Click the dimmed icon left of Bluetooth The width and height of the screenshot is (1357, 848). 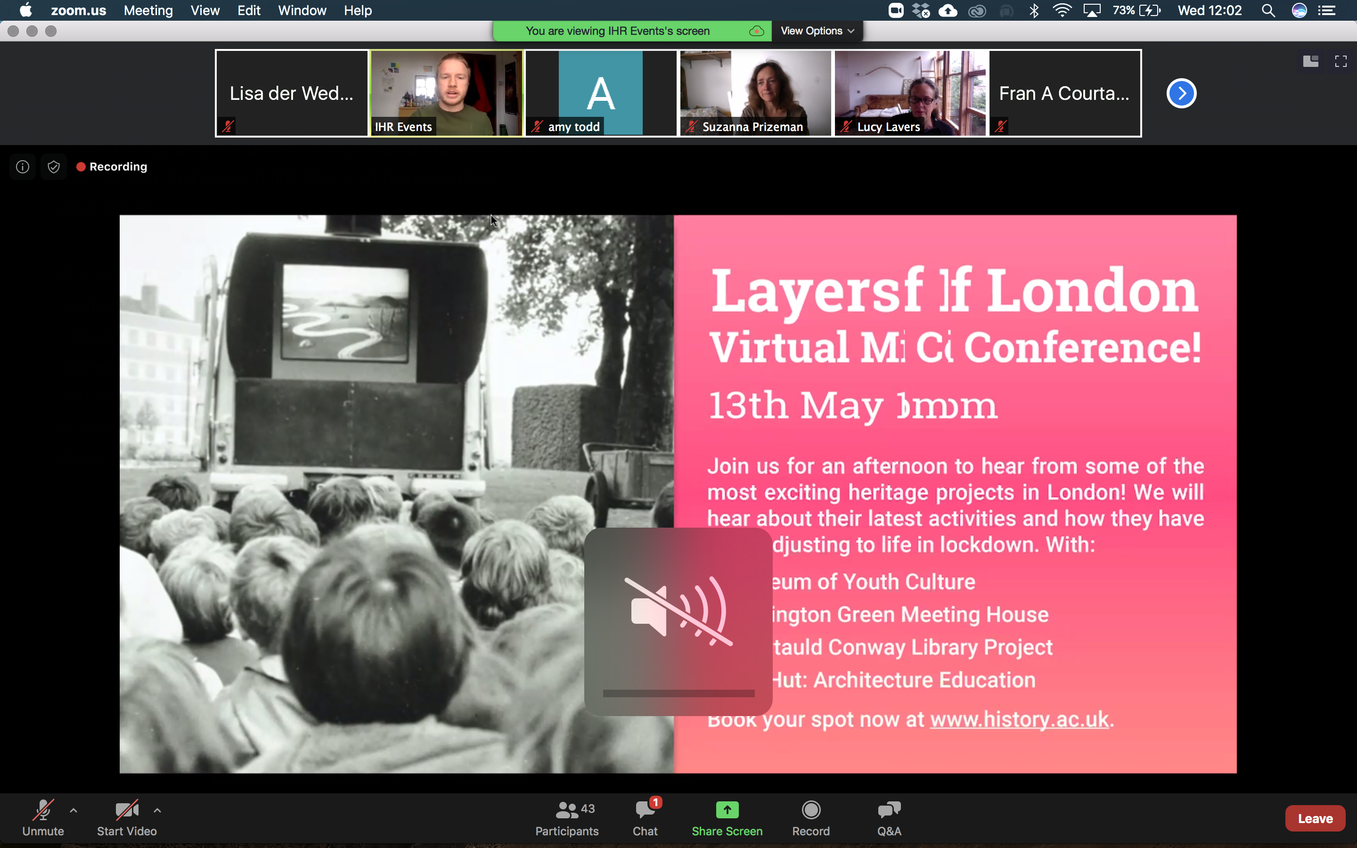coord(1006,11)
